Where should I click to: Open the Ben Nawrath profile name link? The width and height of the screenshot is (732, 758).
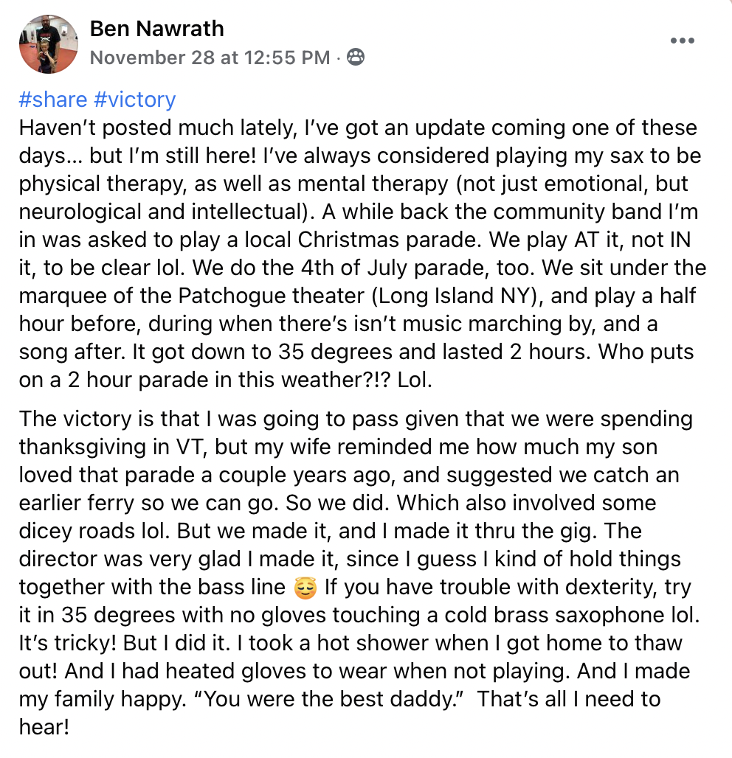point(156,29)
